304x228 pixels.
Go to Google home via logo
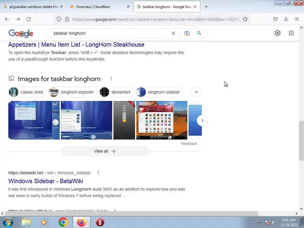(x=21, y=33)
